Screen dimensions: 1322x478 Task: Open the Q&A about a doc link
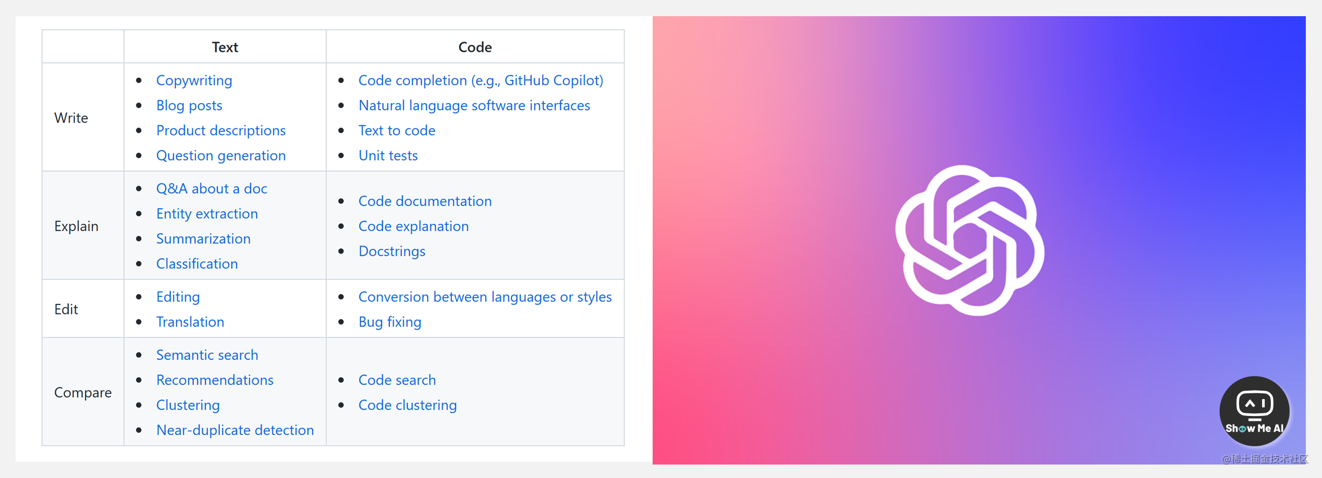(x=212, y=188)
